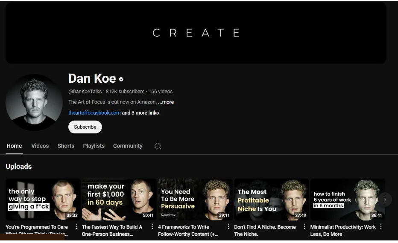
Task: Open 4 Frameworks To Write Follow-Worthy Content title
Action: pyautogui.click(x=188, y=231)
